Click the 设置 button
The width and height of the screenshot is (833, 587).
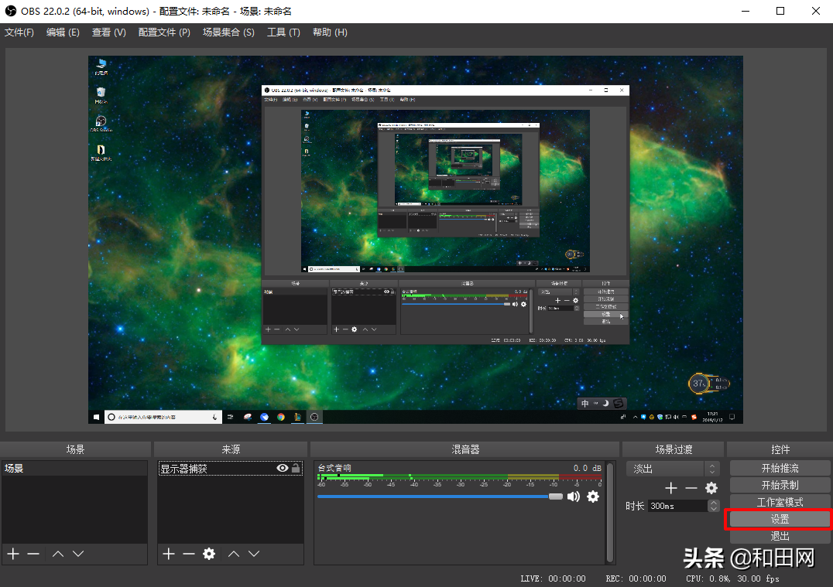click(x=780, y=520)
